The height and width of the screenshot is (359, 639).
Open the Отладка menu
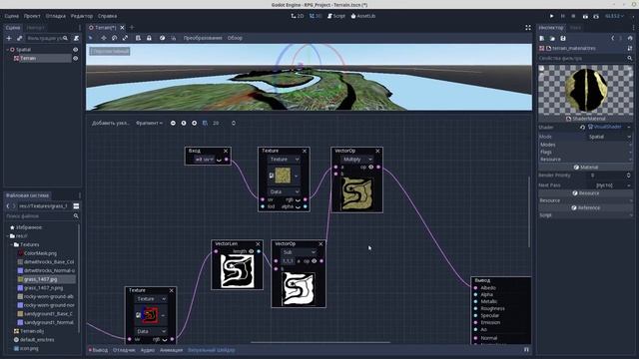point(56,16)
